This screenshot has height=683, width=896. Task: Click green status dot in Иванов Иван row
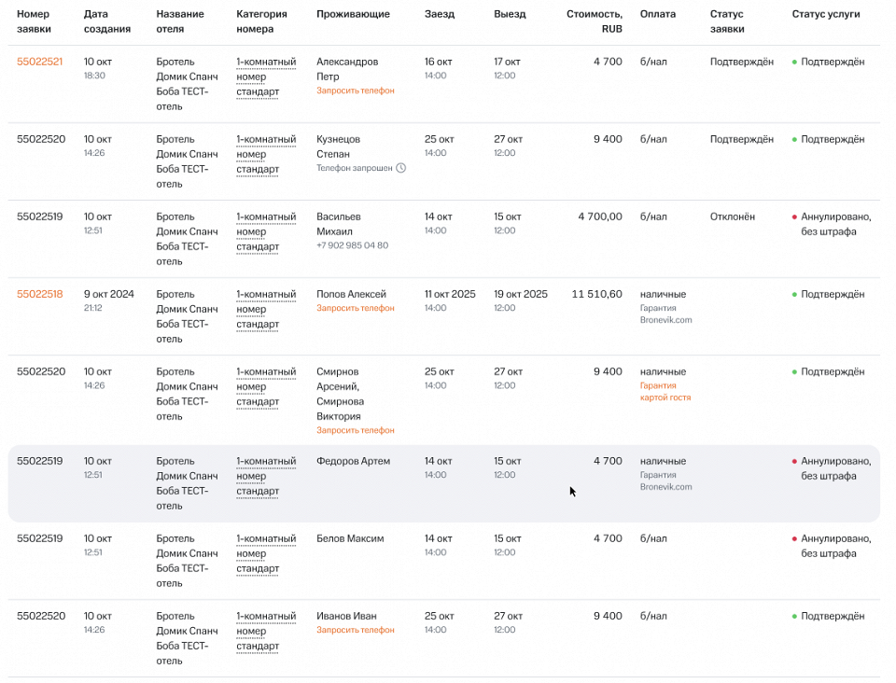(x=794, y=617)
